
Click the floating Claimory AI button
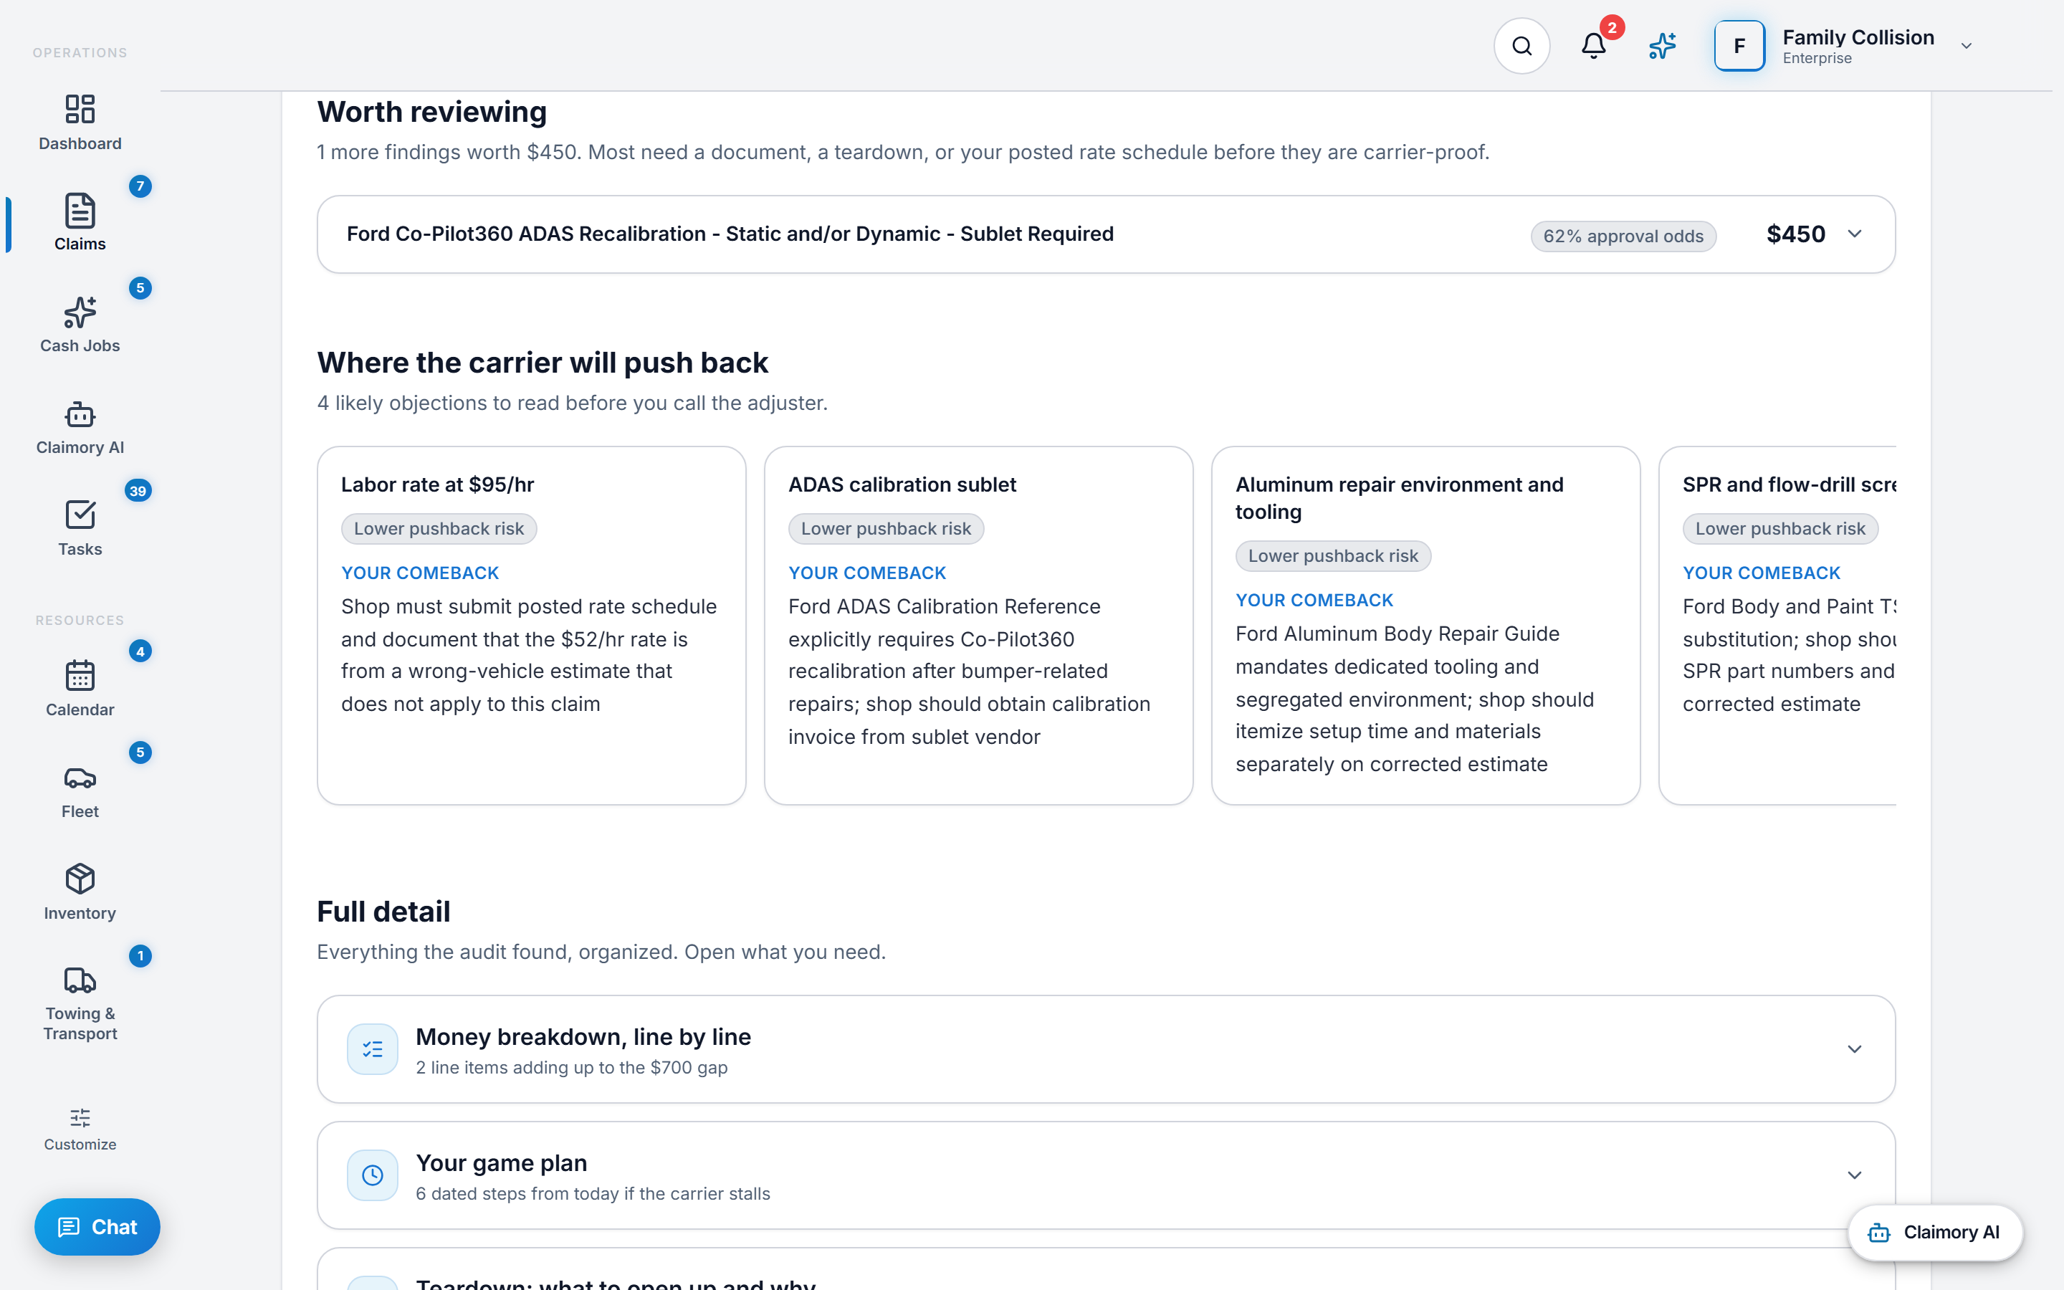tap(1934, 1232)
